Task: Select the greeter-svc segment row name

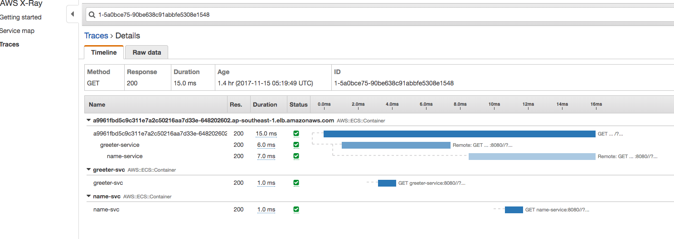Action: (x=108, y=183)
